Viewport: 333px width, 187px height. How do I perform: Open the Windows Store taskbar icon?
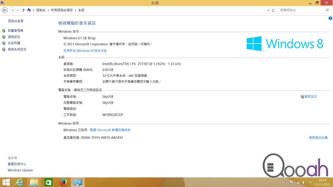click(x=48, y=182)
